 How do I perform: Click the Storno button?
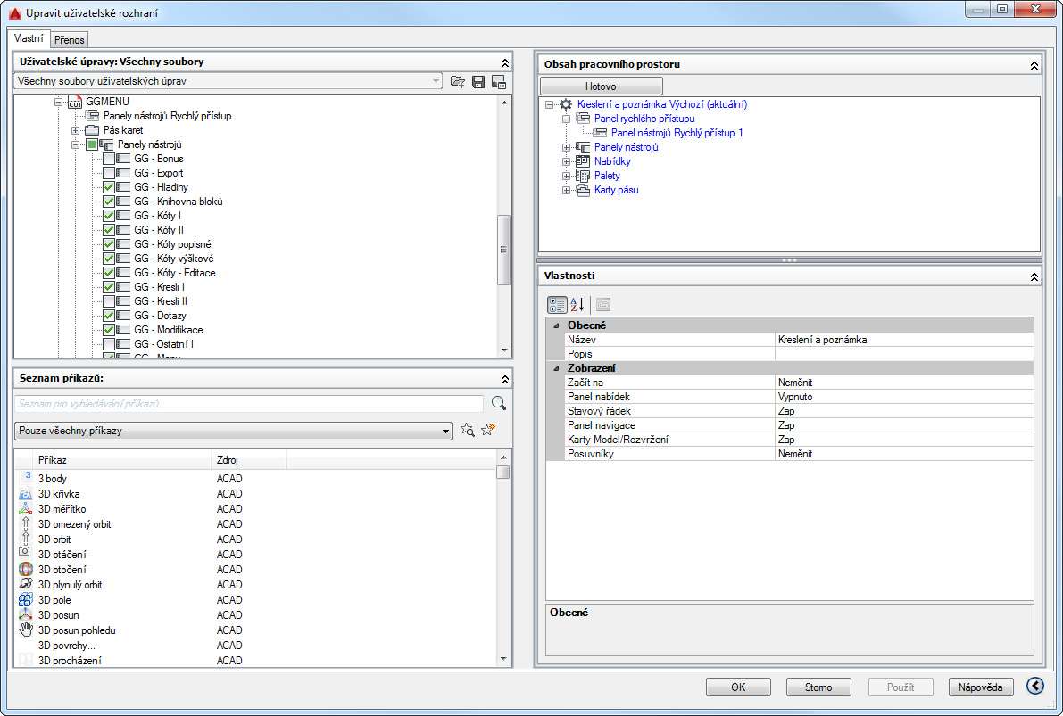coord(818,687)
